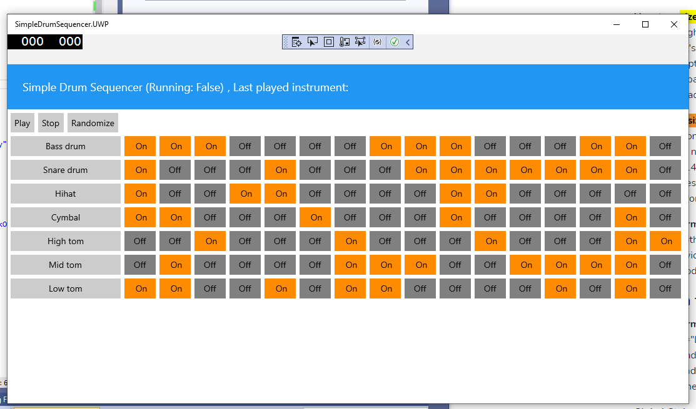Select the track-focused-element toolbar icon

click(x=360, y=42)
